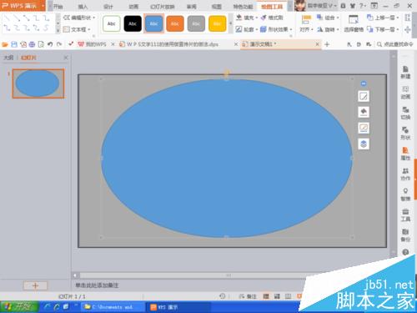Screen dimensions: 417x313
Task: Apply the white Abc shape style
Action: coord(112,23)
